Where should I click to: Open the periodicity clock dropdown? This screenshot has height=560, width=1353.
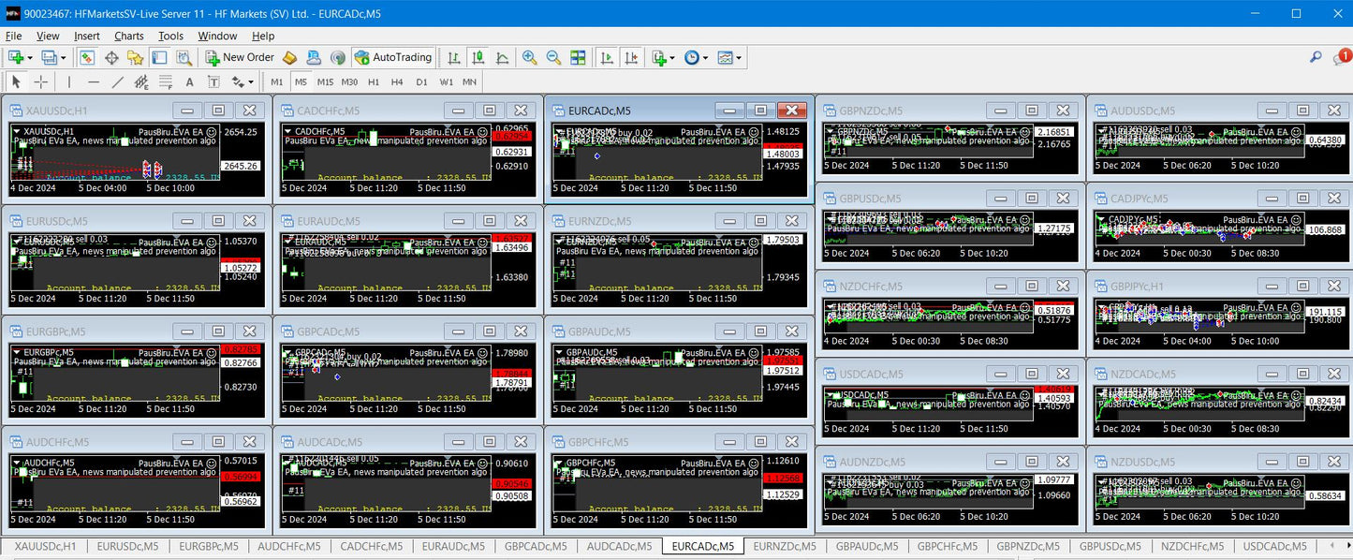(696, 57)
